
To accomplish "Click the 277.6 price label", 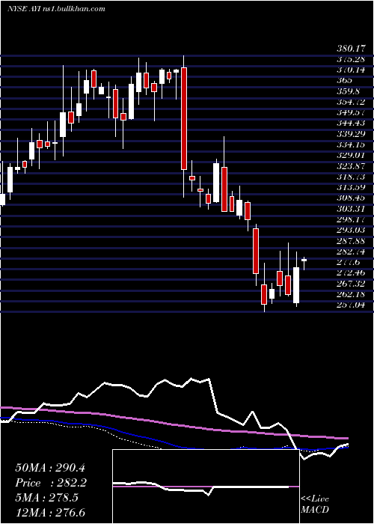I will pos(348,262).
